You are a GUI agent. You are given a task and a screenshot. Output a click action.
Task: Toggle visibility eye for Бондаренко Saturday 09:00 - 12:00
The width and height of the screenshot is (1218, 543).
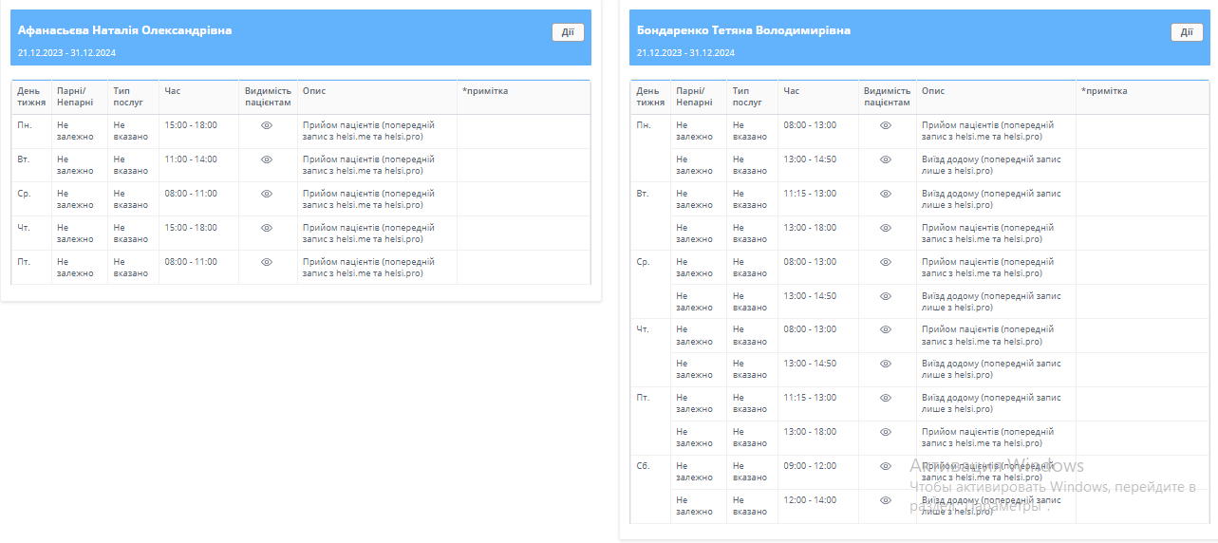pyautogui.click(x=886, y=466)
